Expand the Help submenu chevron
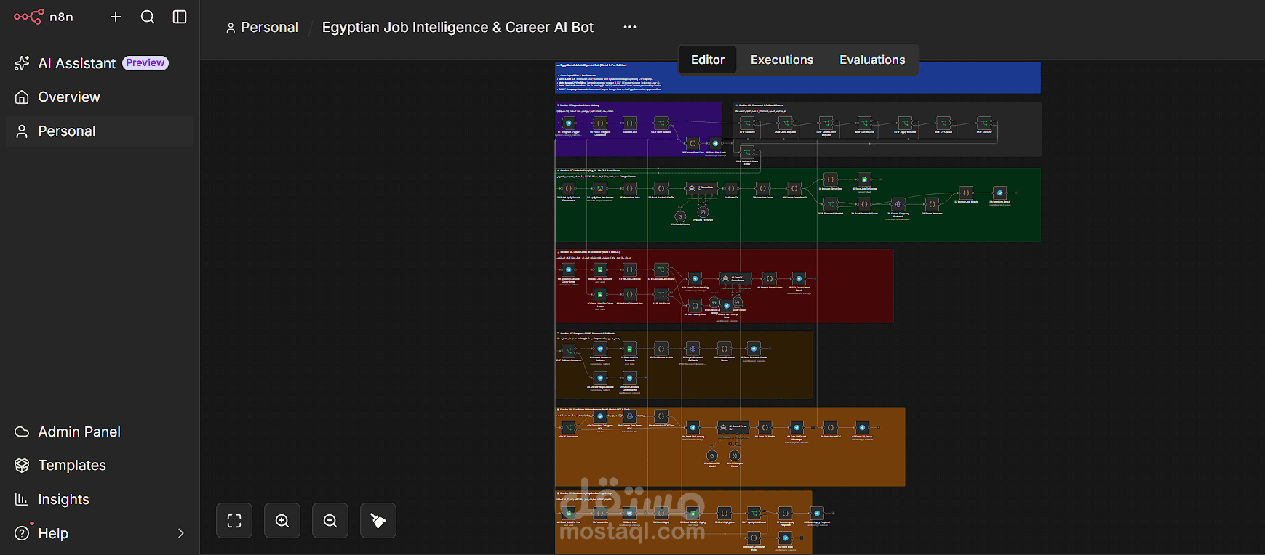1265x555 pixels. (x=181, y=533)
